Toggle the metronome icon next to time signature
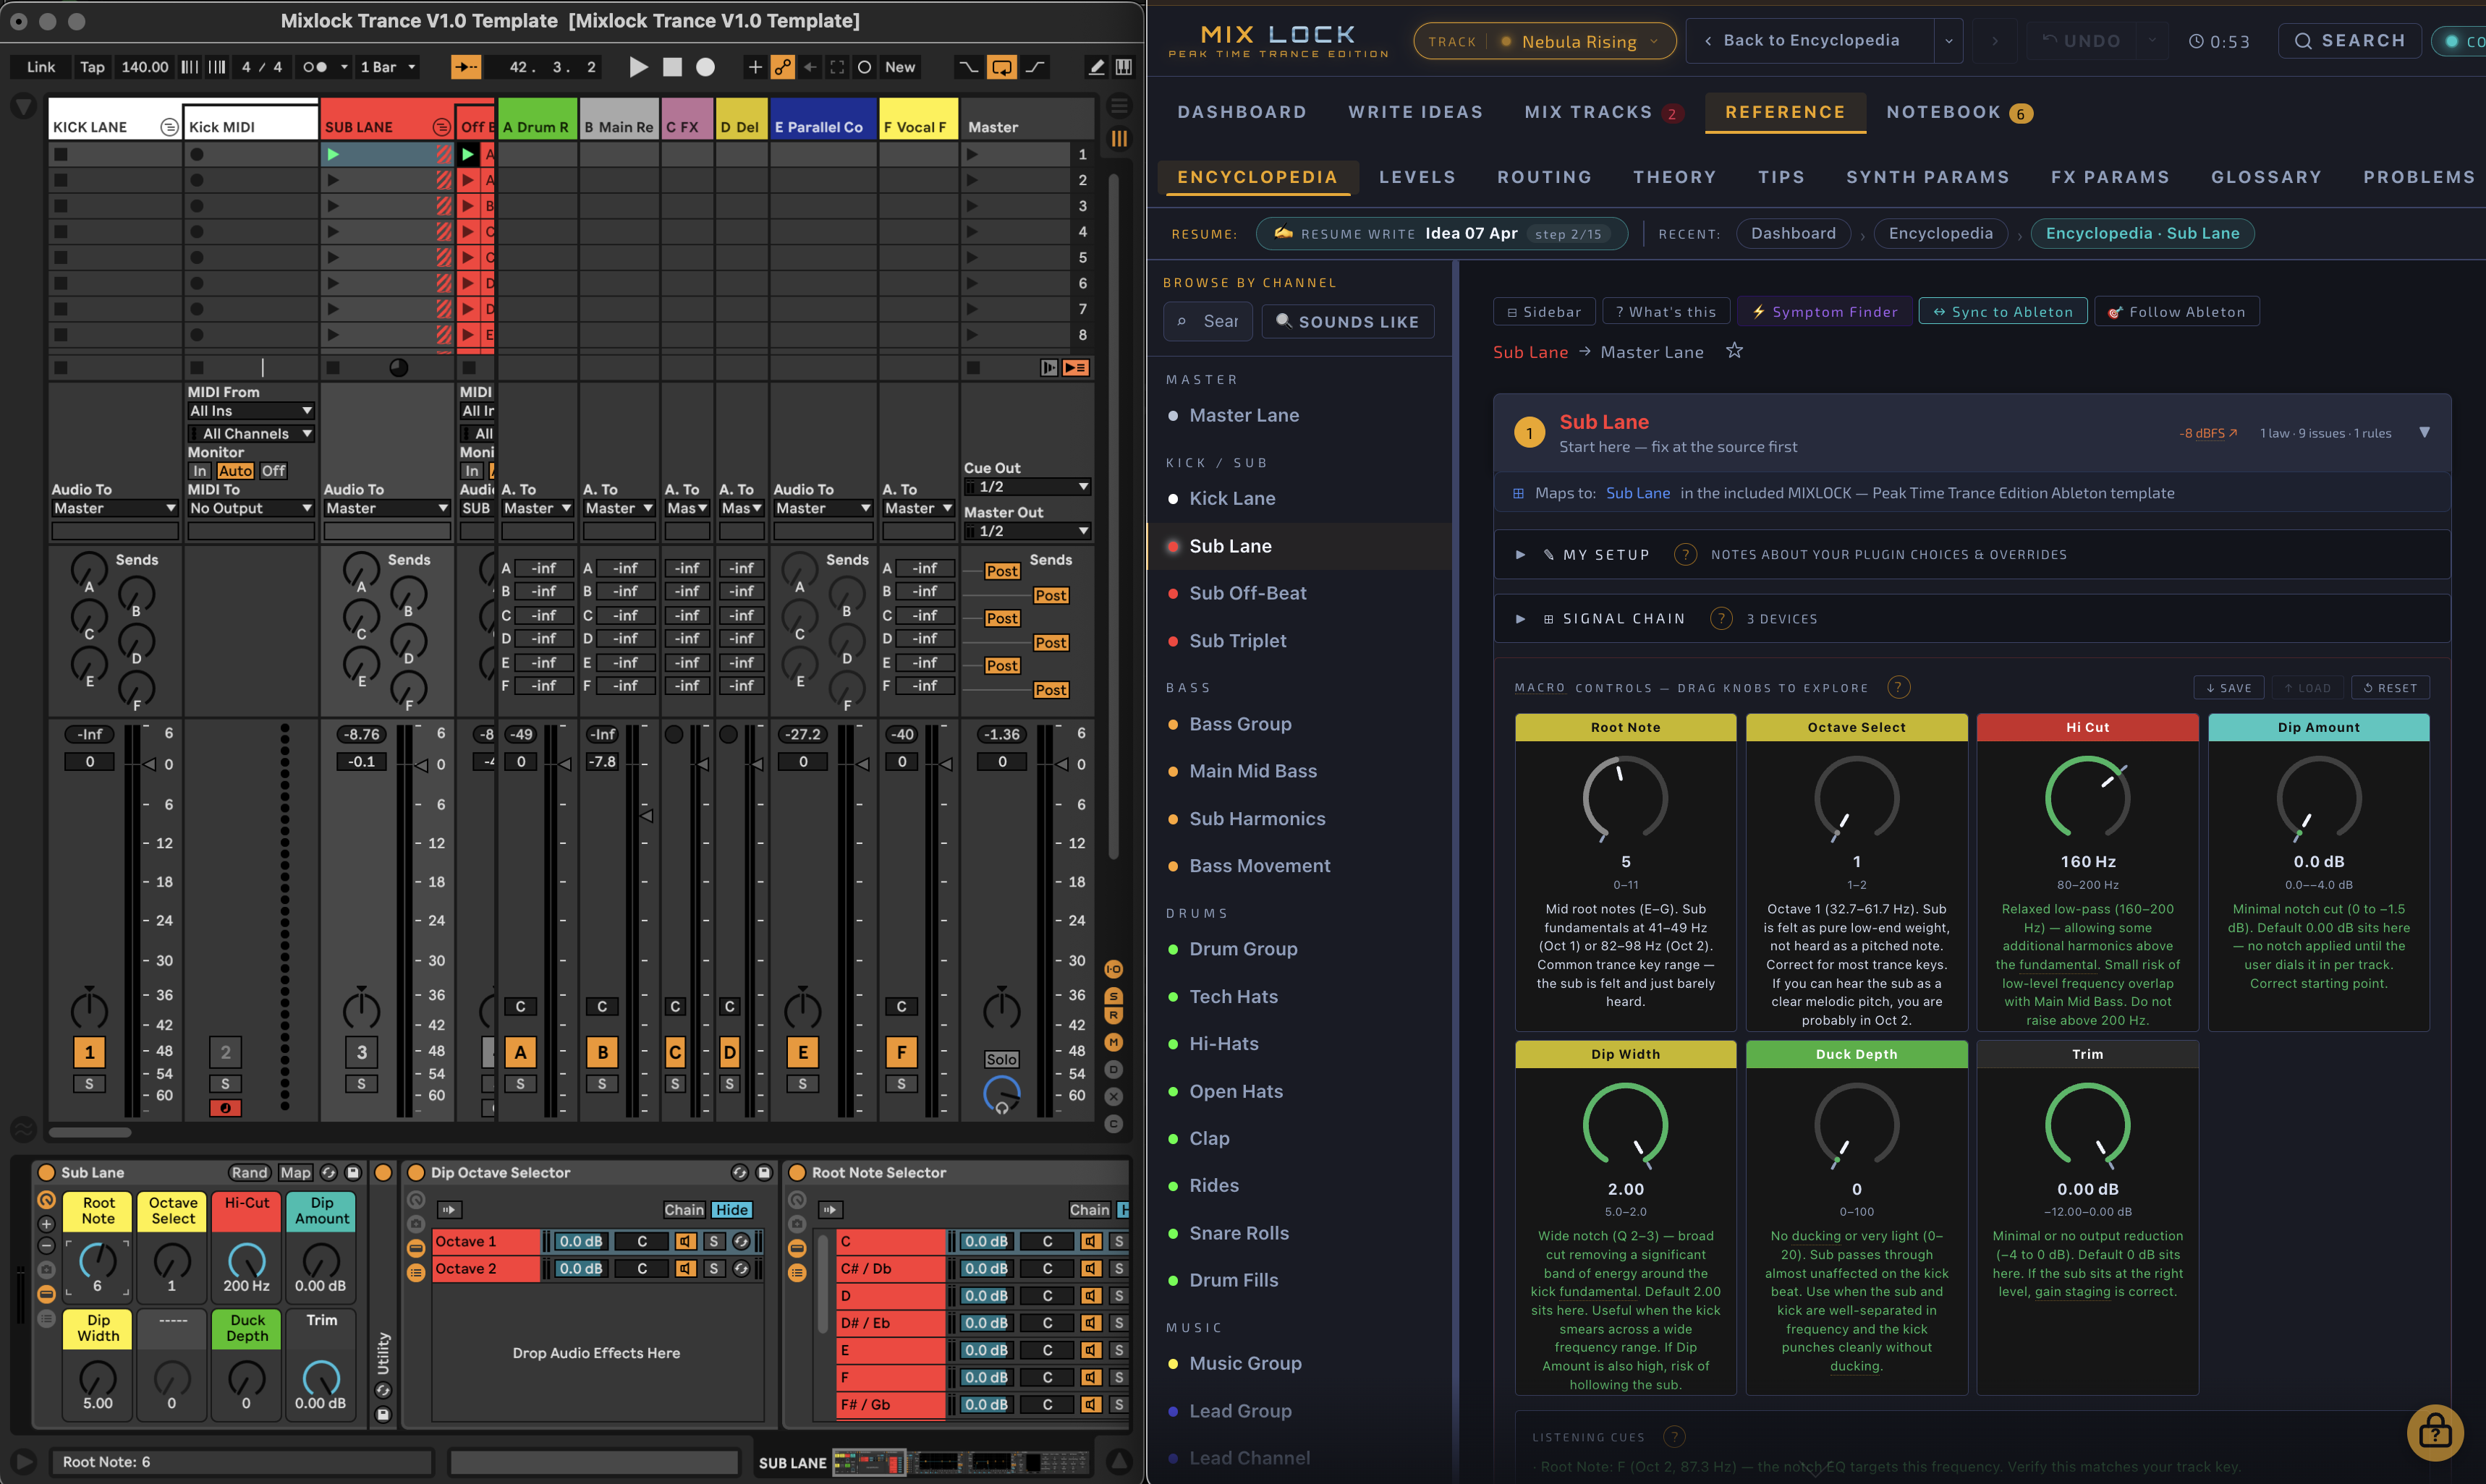This screenshot has width=2486, height=1484. pyautogui.click(x=315, y=67)
